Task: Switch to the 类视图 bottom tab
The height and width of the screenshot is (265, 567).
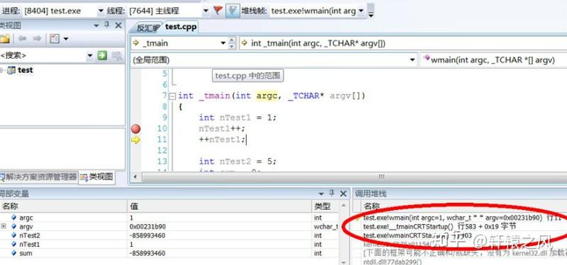Action: 97,177
